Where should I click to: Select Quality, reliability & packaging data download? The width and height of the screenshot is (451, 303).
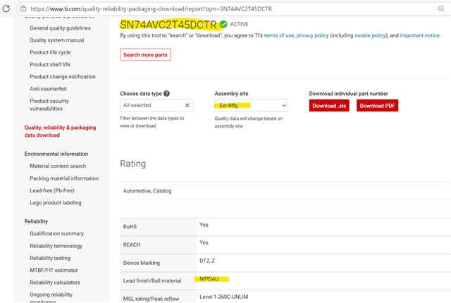[60, 131]
